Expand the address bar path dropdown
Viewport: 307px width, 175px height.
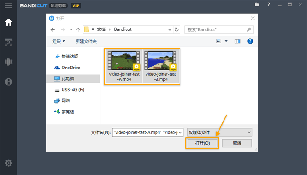click(170, 29)
